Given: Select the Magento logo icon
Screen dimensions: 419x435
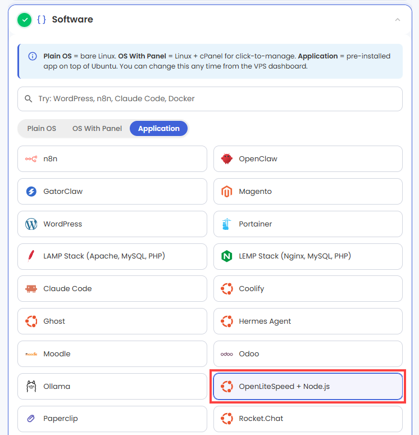Looking at the screenshot, I should pyautogui.click(x=226, y=192).
